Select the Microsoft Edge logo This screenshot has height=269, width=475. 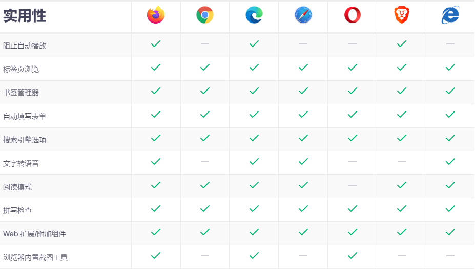click(x=254, y=15)
